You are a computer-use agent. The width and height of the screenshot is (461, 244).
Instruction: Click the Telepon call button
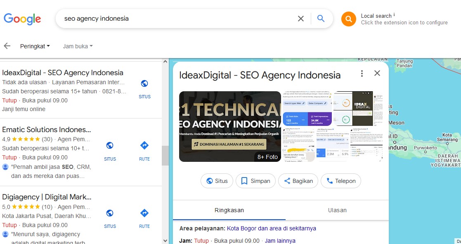[341, 181]
